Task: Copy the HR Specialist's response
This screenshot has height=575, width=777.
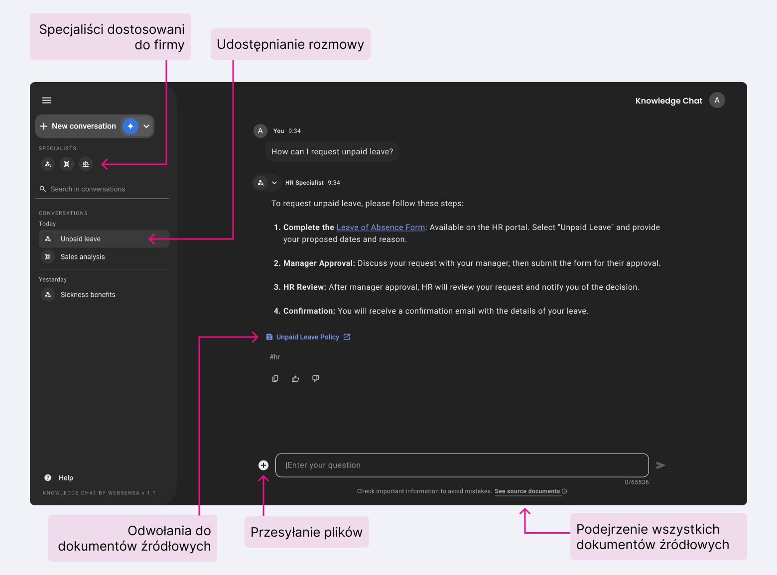Action: (x=275, y=378)
